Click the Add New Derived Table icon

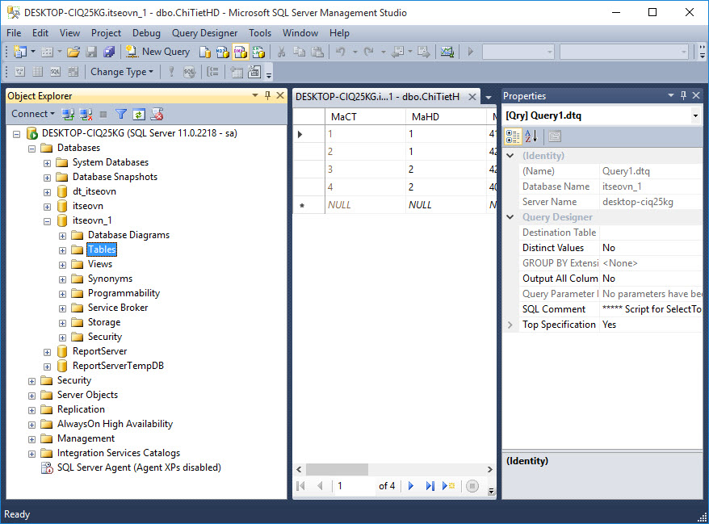click(x=254, y=71)
